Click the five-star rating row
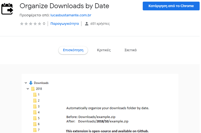Image resolution: width=201 pixels, height=133 pixels. point(31,24)
